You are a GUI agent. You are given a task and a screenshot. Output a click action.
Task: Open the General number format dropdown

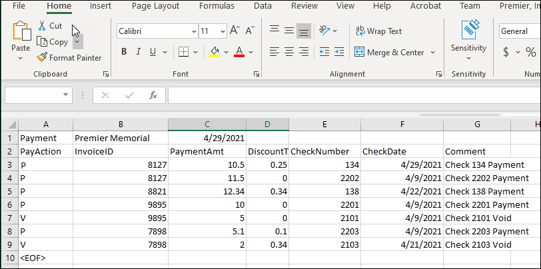coord(518,31)
